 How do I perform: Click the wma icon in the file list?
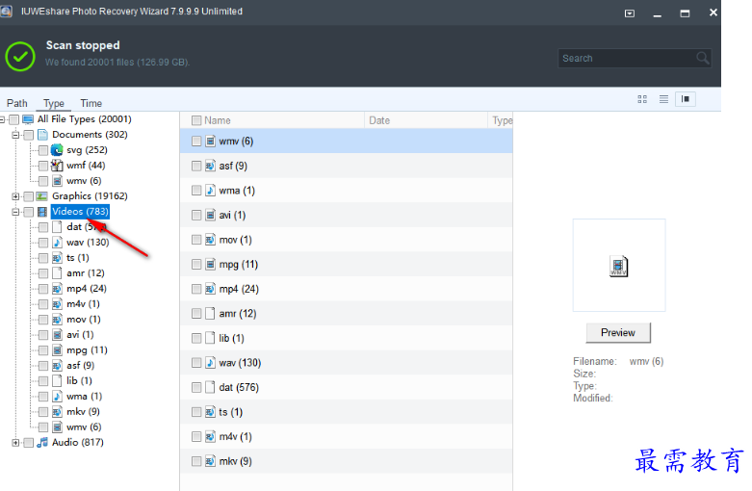[x=210, y=191]
